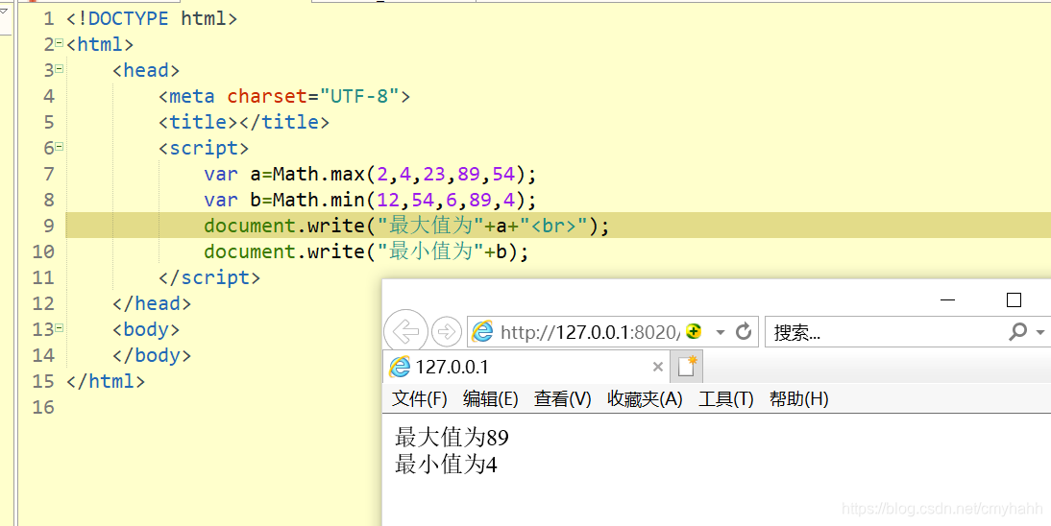Click the browser Back arrow button

tap(405, 331)
